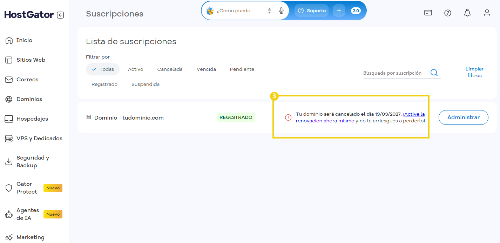Viewport: 500px width, 243px height.
Task: Click the server icon beside Dominio - tudominio.com
Action: click(89, 117)
